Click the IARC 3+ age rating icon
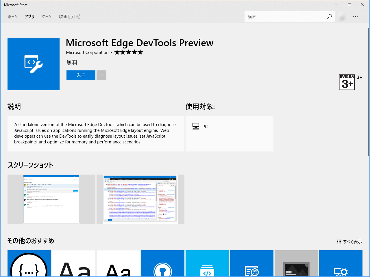 click(347, 82)
